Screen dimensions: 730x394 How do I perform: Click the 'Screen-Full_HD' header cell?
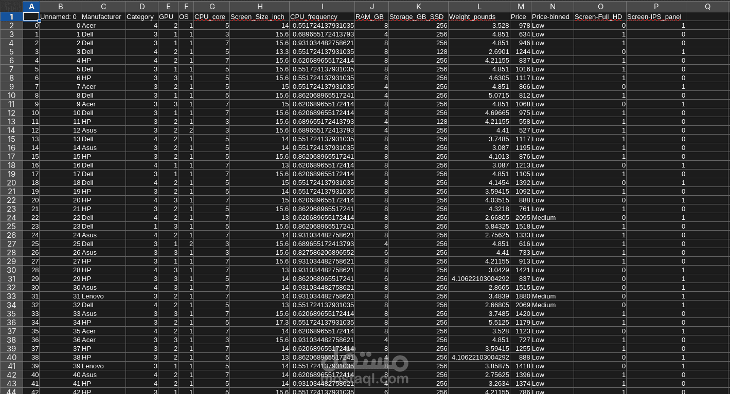tap(600, 16)
